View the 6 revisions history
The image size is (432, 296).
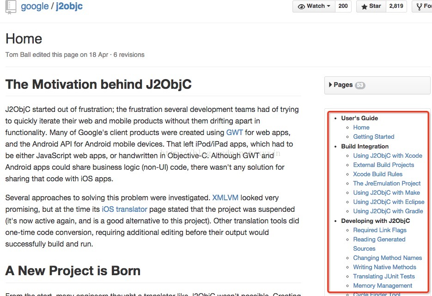(129, 55)
